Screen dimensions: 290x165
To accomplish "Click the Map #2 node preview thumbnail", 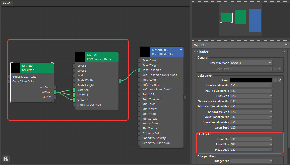I will click(x=15, y=68).
